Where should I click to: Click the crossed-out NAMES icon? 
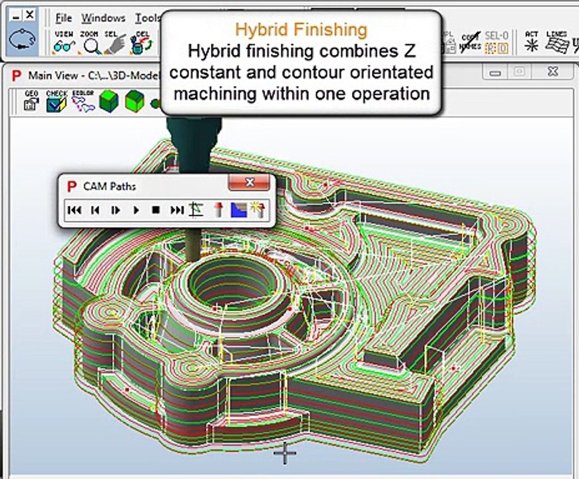point(470,43)
